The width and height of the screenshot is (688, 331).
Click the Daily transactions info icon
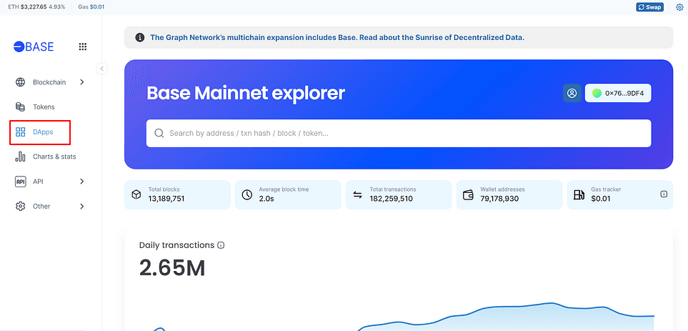pos(221,245)
